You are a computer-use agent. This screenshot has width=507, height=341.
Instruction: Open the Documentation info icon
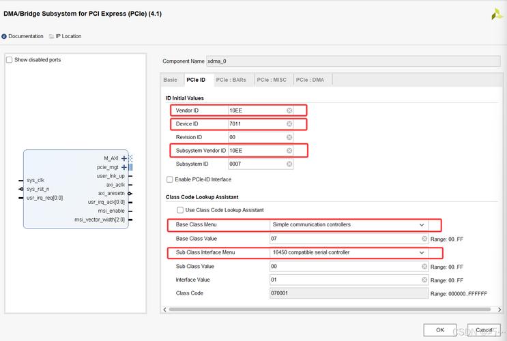[4, 37]
